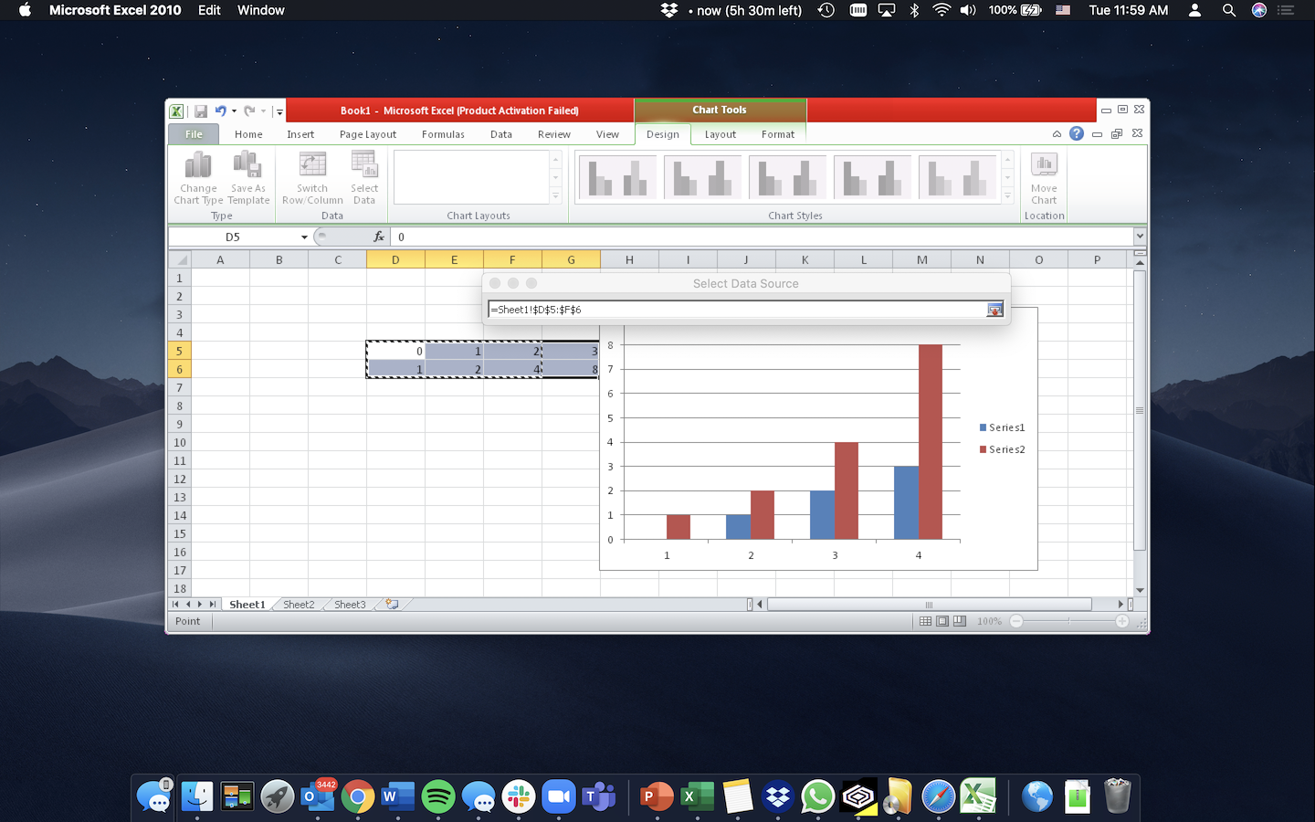
Task: Open the Quick Access Toolbar customize dropdown
Action: point(279,110)
